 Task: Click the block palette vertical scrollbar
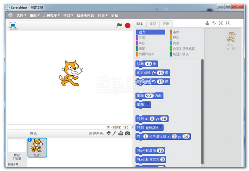[x=202, y=112]
